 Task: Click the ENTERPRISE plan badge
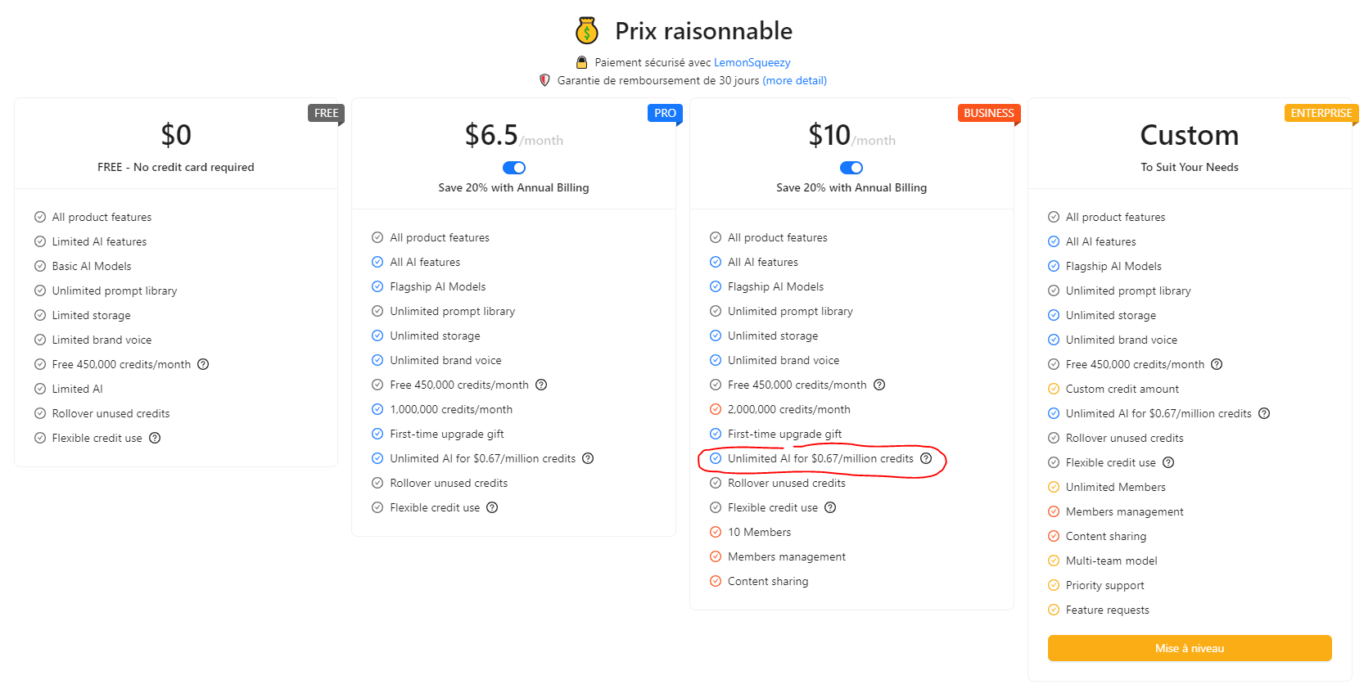pyautogui.click(x=1321, y=113)
